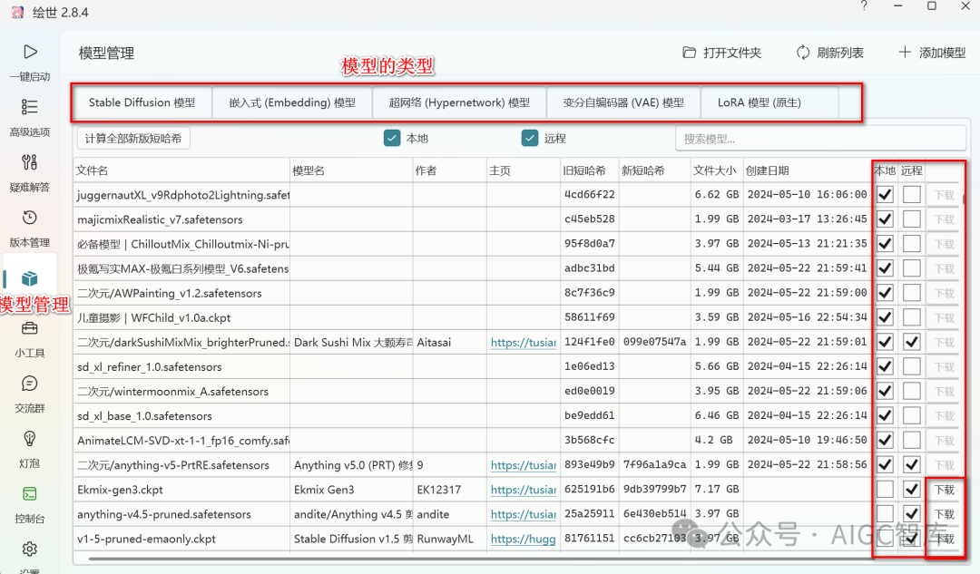Sort by 文件名 column header

click(181, 170)
